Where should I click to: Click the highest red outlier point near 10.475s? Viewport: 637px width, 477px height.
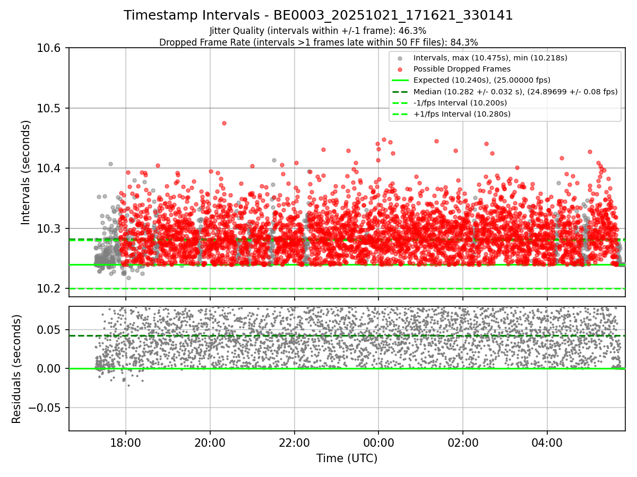(x=224, y=123)
